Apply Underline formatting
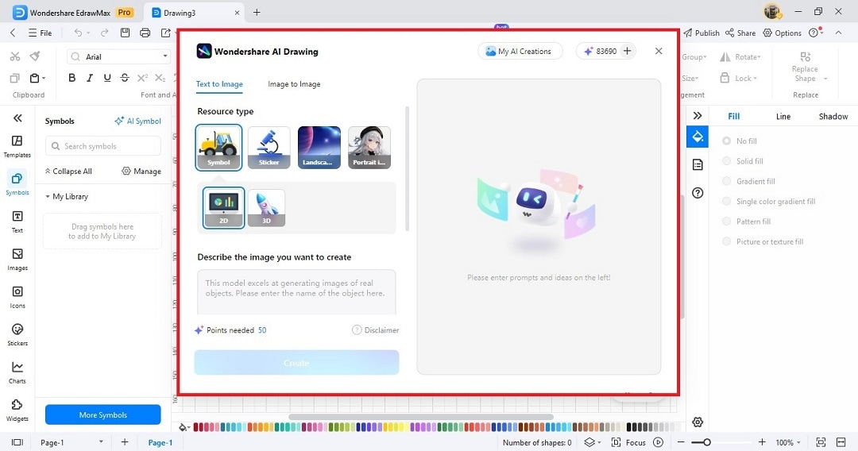This screenshot has width=858, height=451. pyautogui.click(x=107, y=78)
